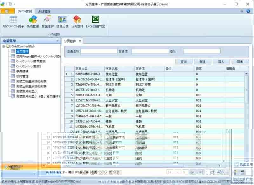Viewport: 254px width, 185px height.
Task: Select the 新产品开发 cell in 字典名称 column
Action: 119,106
